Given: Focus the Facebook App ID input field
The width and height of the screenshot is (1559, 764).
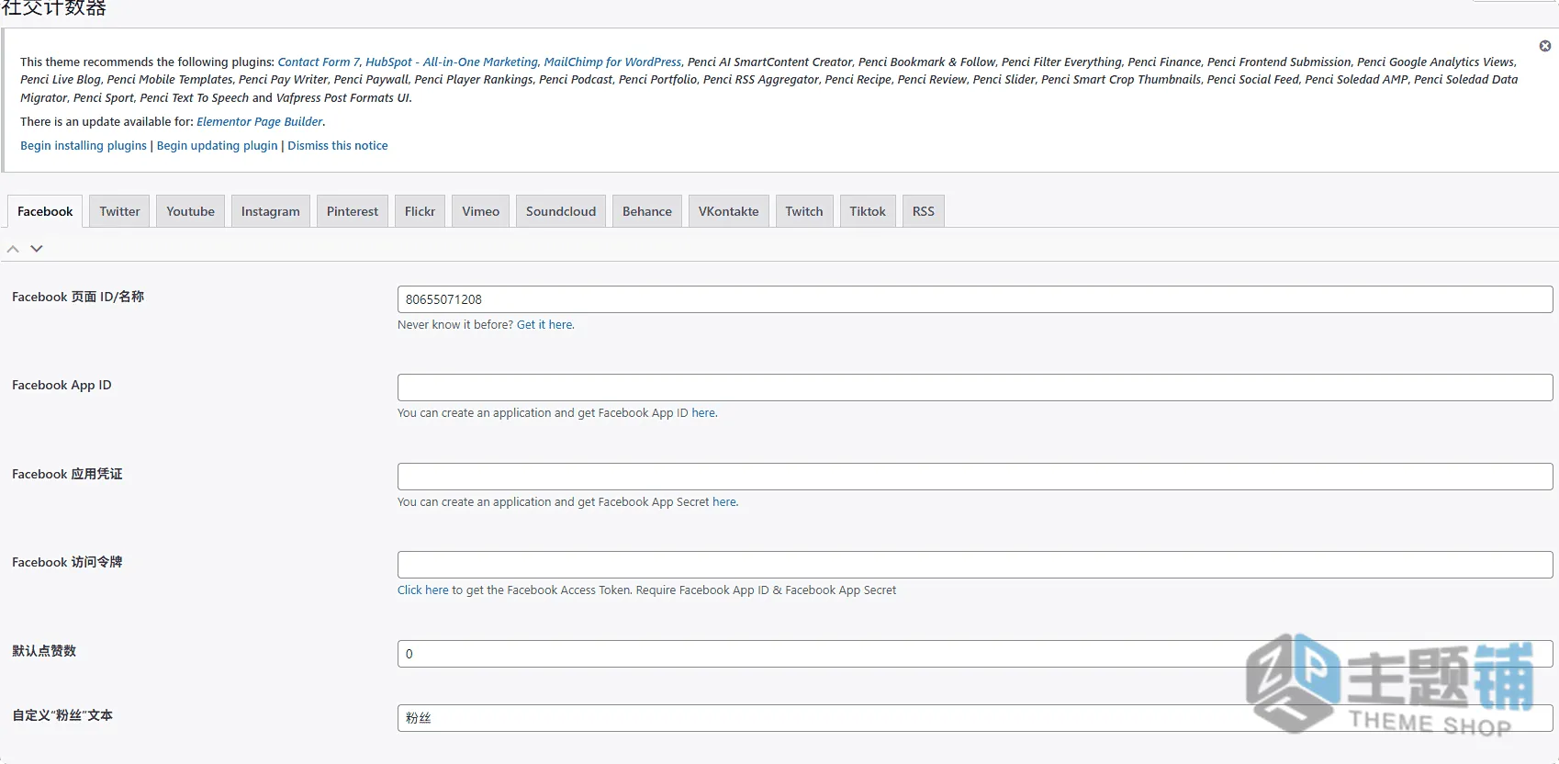Looking at the screenshot, I should (x=975, y=388).
